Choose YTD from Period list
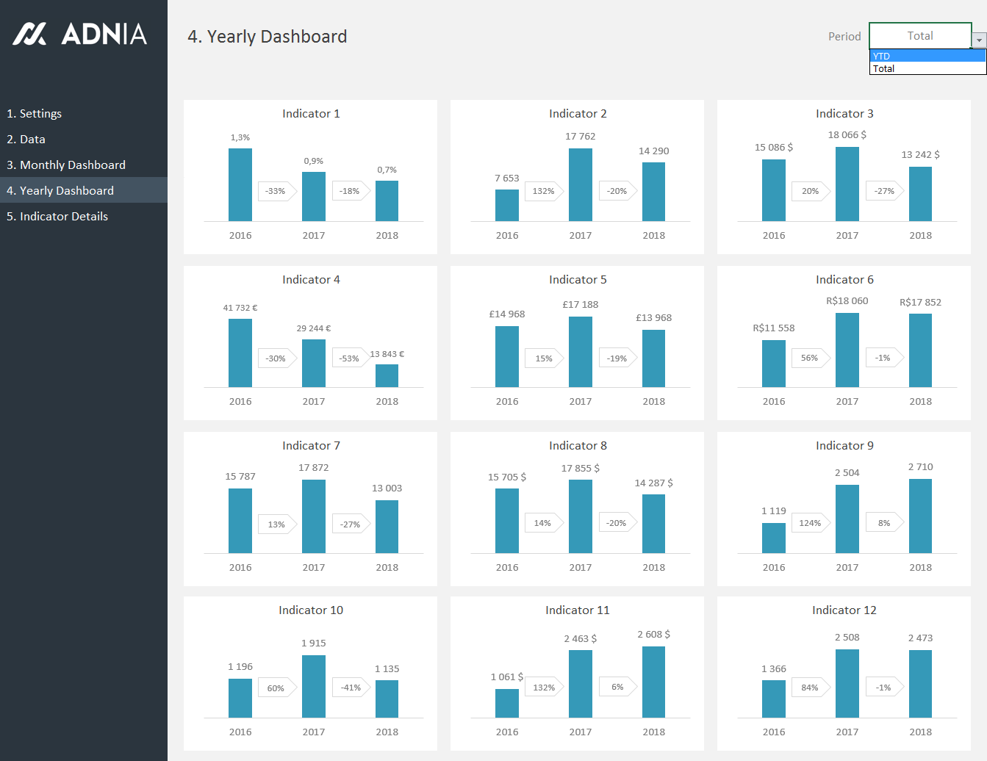 pos(927,56)
